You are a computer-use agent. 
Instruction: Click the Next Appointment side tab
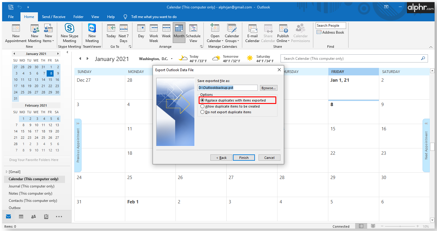426,145
